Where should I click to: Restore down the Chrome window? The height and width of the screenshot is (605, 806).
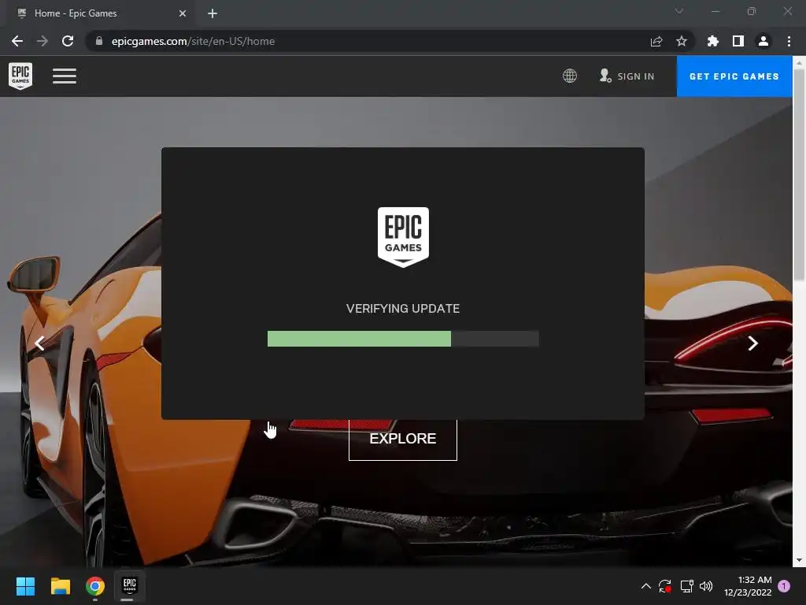pyautogui.click(x=752, y=11)
